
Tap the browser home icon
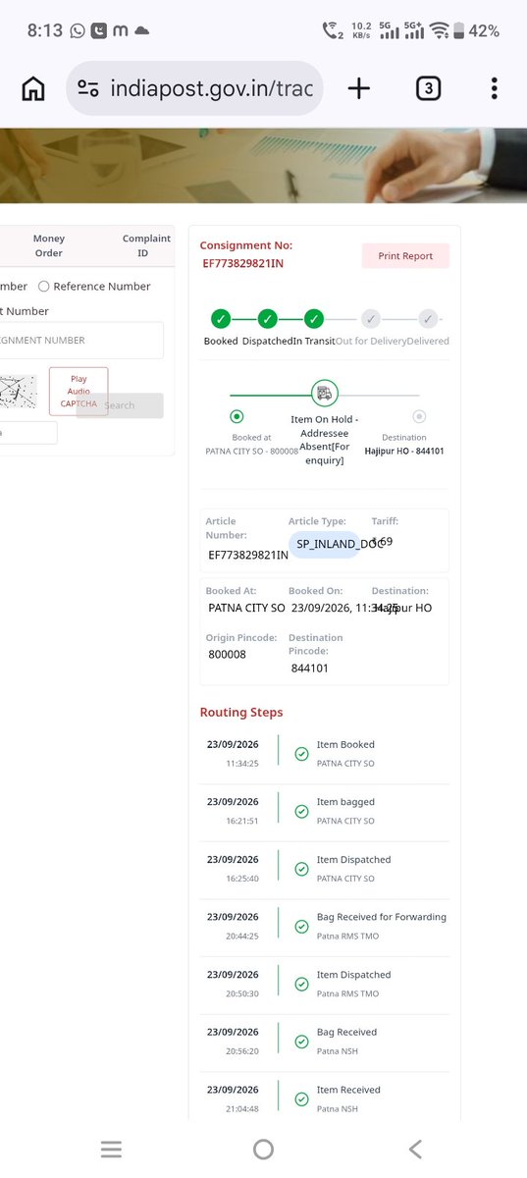coord(33,89)
